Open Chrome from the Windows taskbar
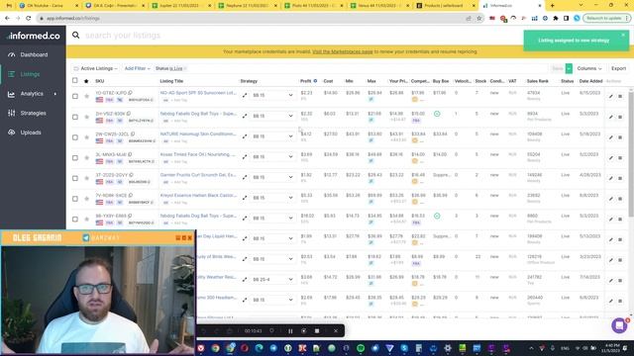 [x=215, y=348]
